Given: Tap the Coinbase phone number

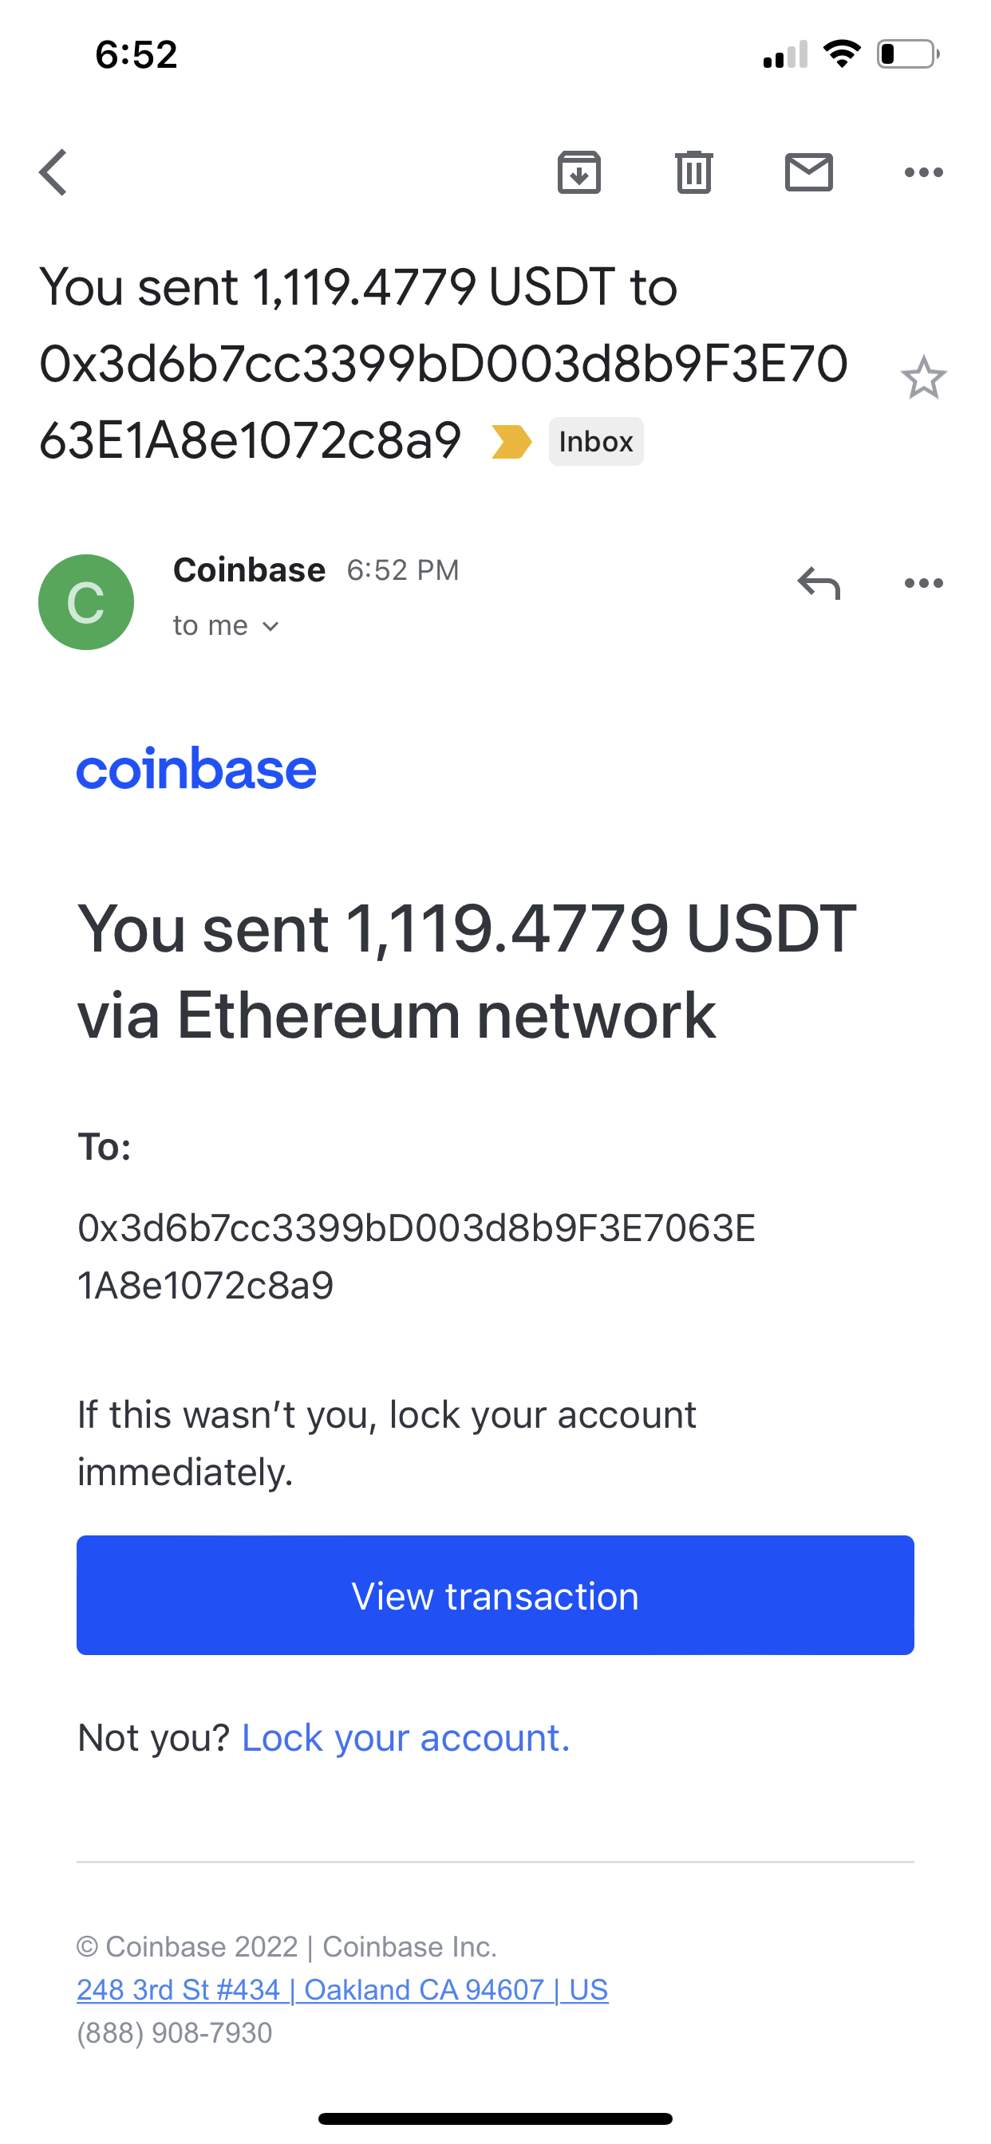Looking at the screenshot, I should tap(174, 2032).
